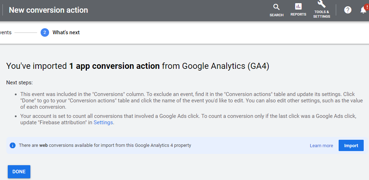Click the web conversions available banner text
Screen dimensions: 369x180
[105, 145]
